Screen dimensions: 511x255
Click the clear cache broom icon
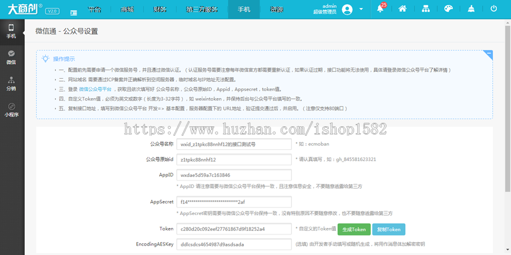[471, 9]
